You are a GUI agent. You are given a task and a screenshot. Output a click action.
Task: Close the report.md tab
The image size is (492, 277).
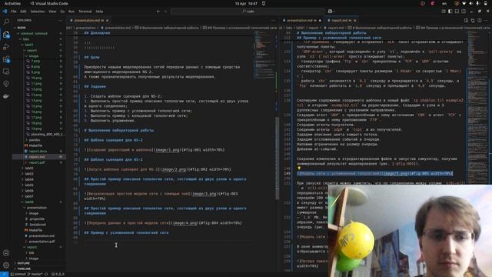[x=355, y=21]
